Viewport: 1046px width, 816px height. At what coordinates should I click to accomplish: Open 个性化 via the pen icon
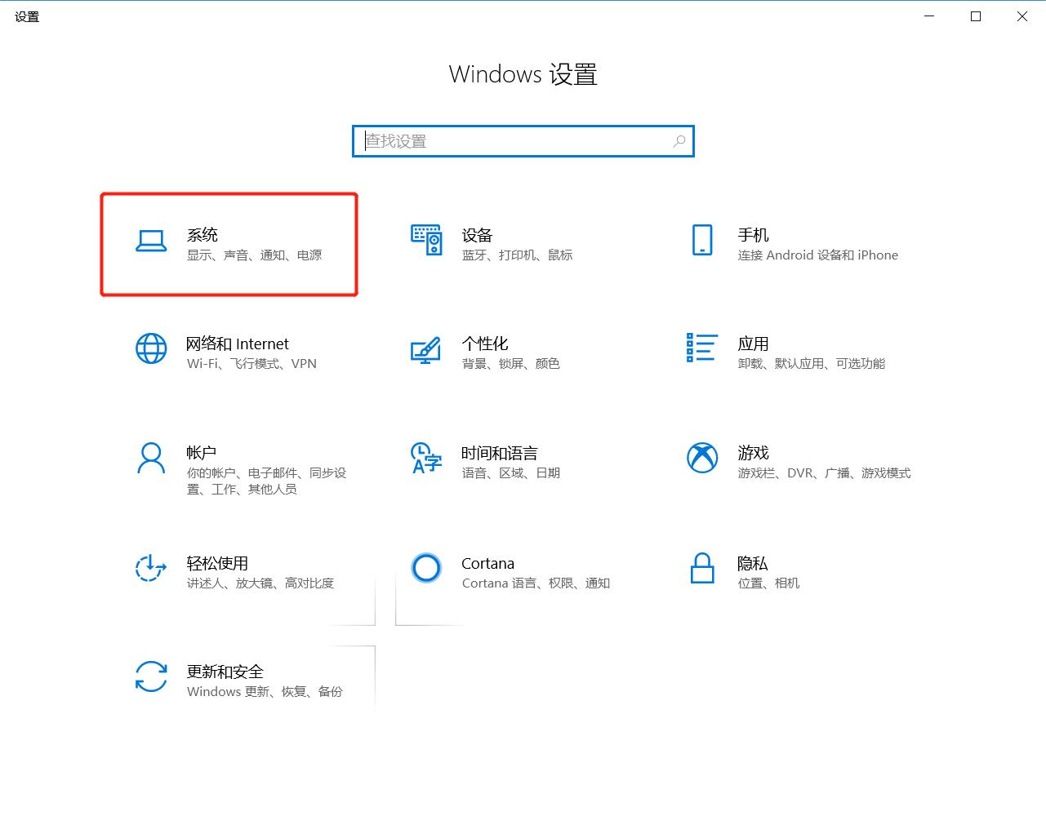point(425,350)
